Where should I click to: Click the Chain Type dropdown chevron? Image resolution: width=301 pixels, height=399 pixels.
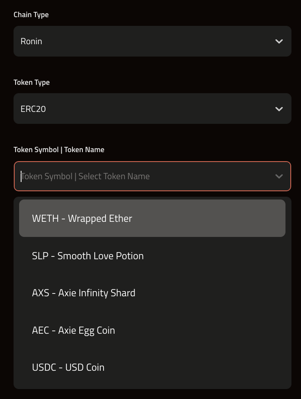pos(279,41)
